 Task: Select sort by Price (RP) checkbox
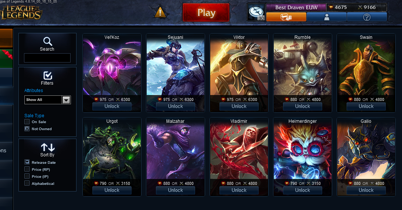(27, 169)
